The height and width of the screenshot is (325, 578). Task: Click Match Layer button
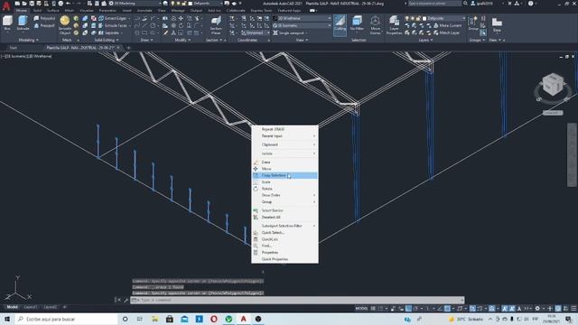pos(446,32)
